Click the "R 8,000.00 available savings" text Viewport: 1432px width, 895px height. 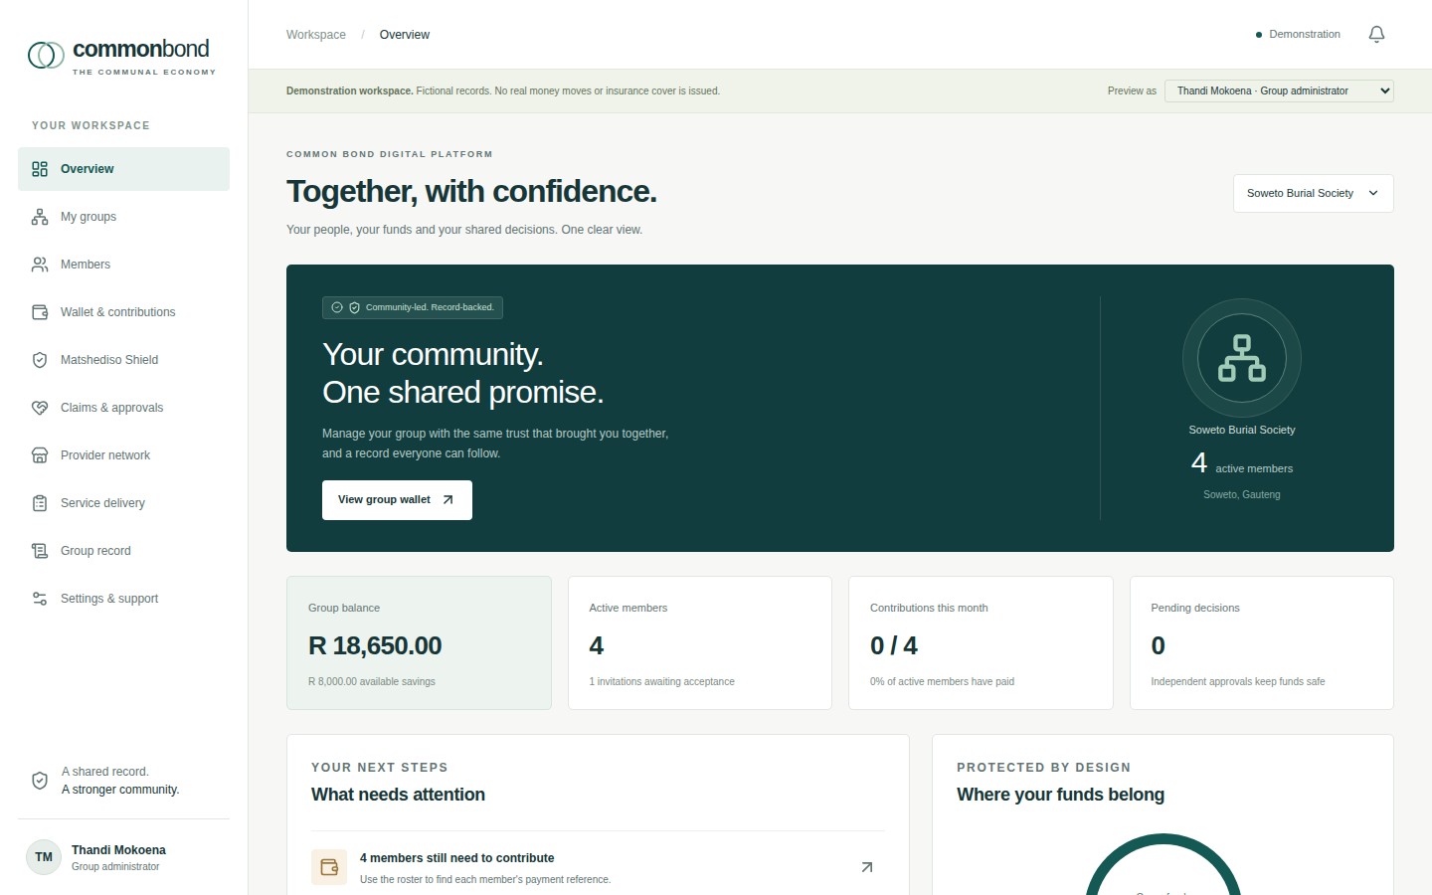372,682
